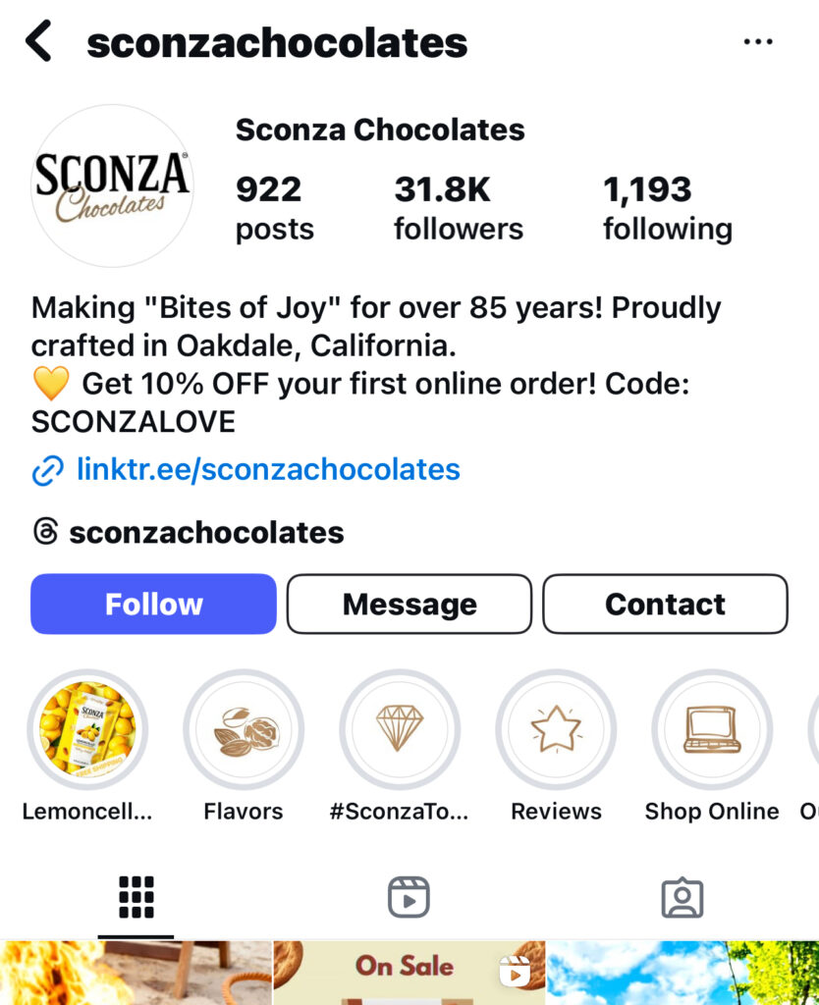
Task: Follow the Sconza Chocolates account
Action: (x=154, y=604)
